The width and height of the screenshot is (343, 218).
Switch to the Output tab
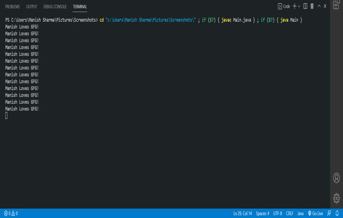point(32,7)
